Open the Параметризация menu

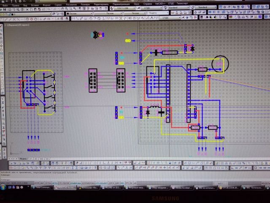pyautogui.click(x=121, y=3)
